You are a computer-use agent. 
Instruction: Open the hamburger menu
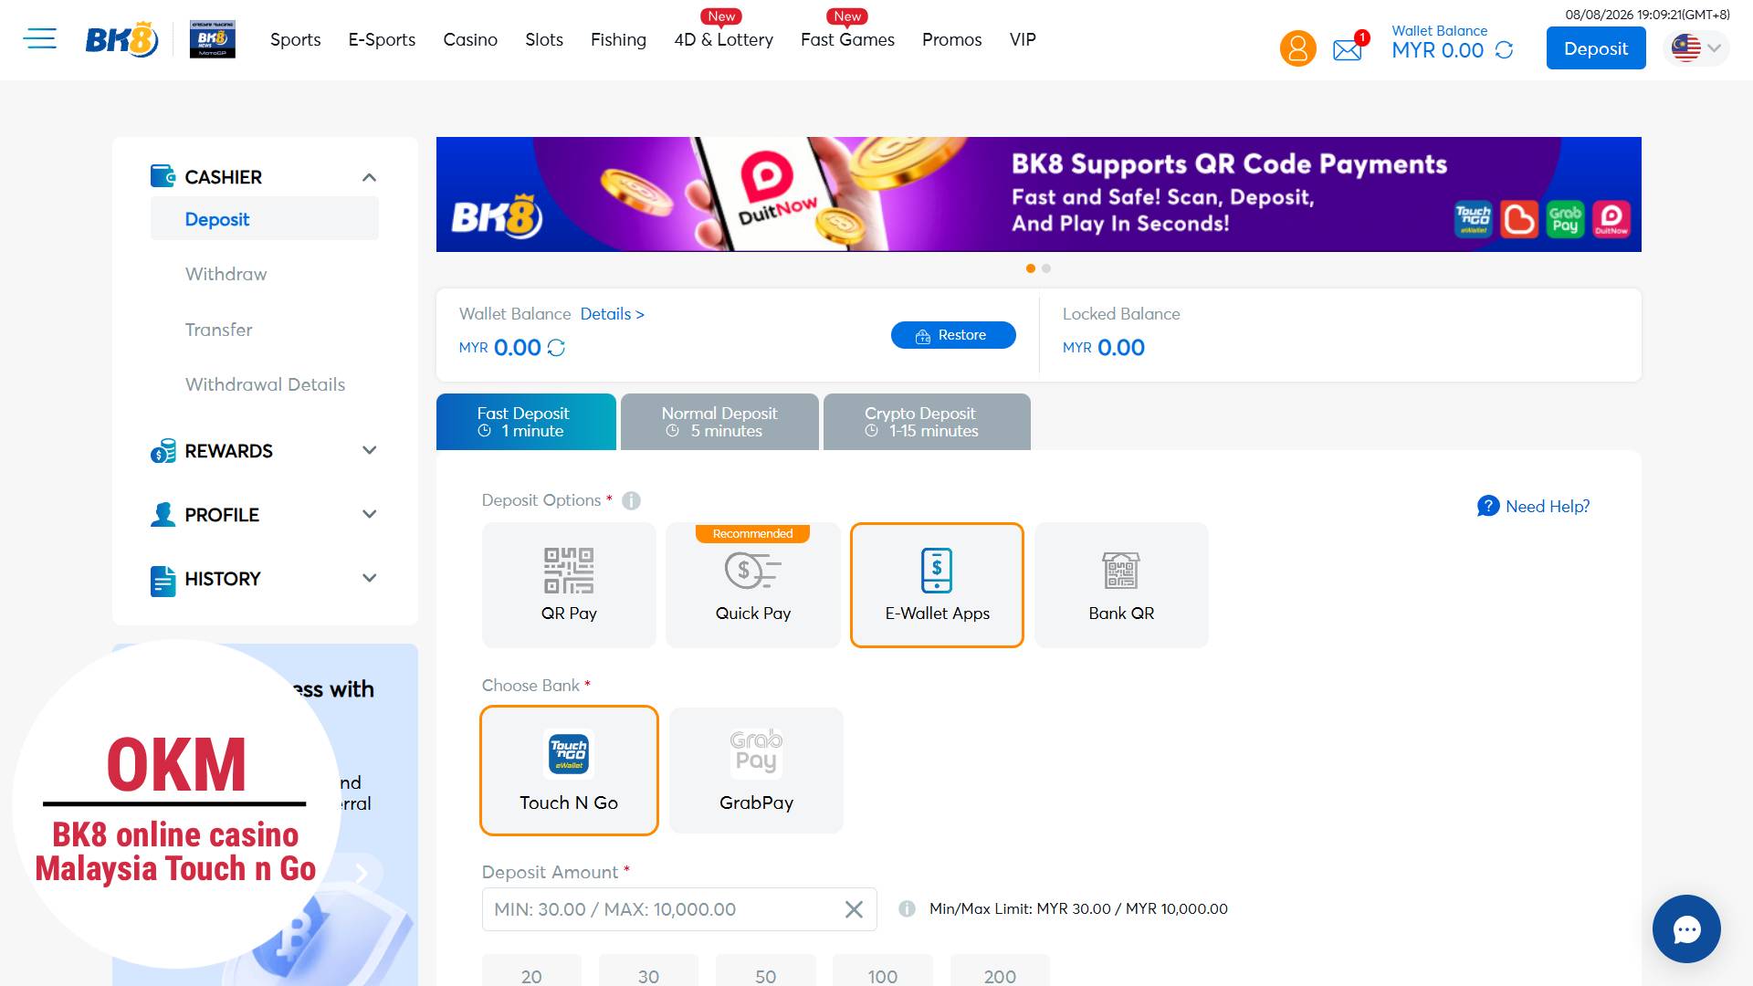coord(40,38)
